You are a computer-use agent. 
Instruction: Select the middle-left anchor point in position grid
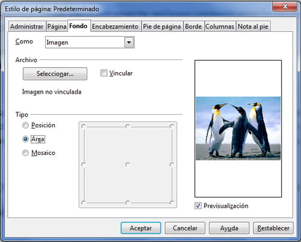(x=84, y=165)
